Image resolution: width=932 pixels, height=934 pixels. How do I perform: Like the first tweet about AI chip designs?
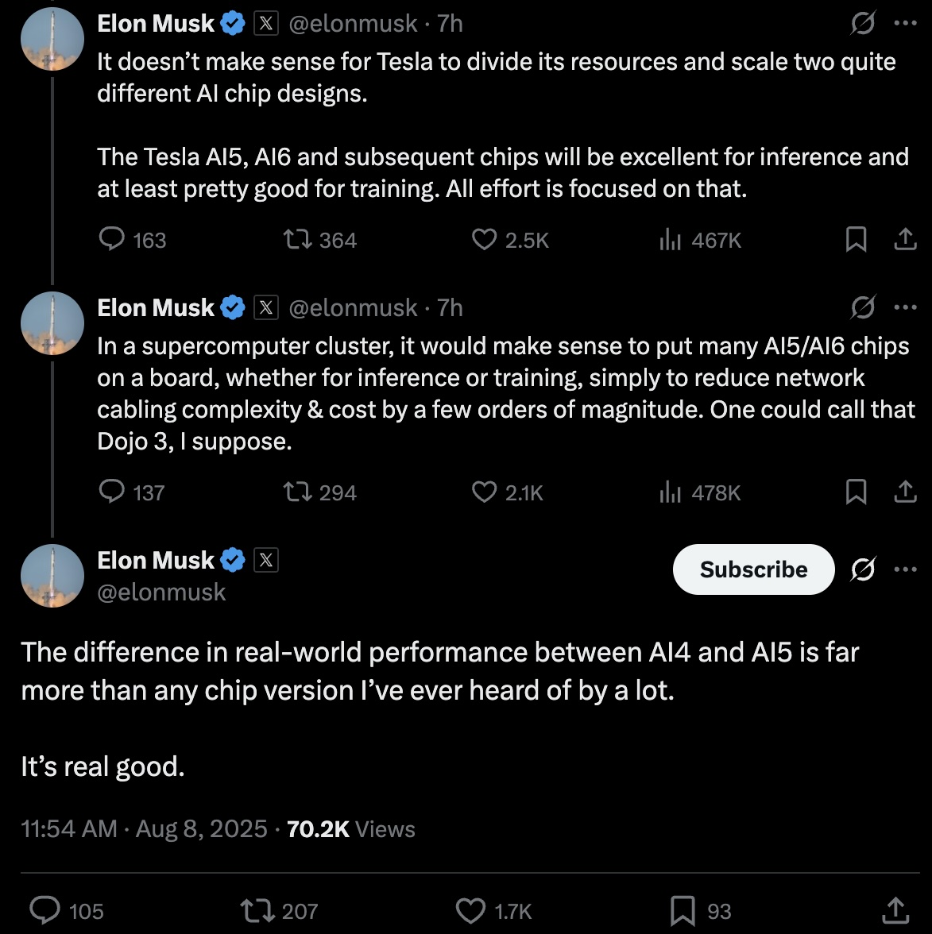pos(485,239)
